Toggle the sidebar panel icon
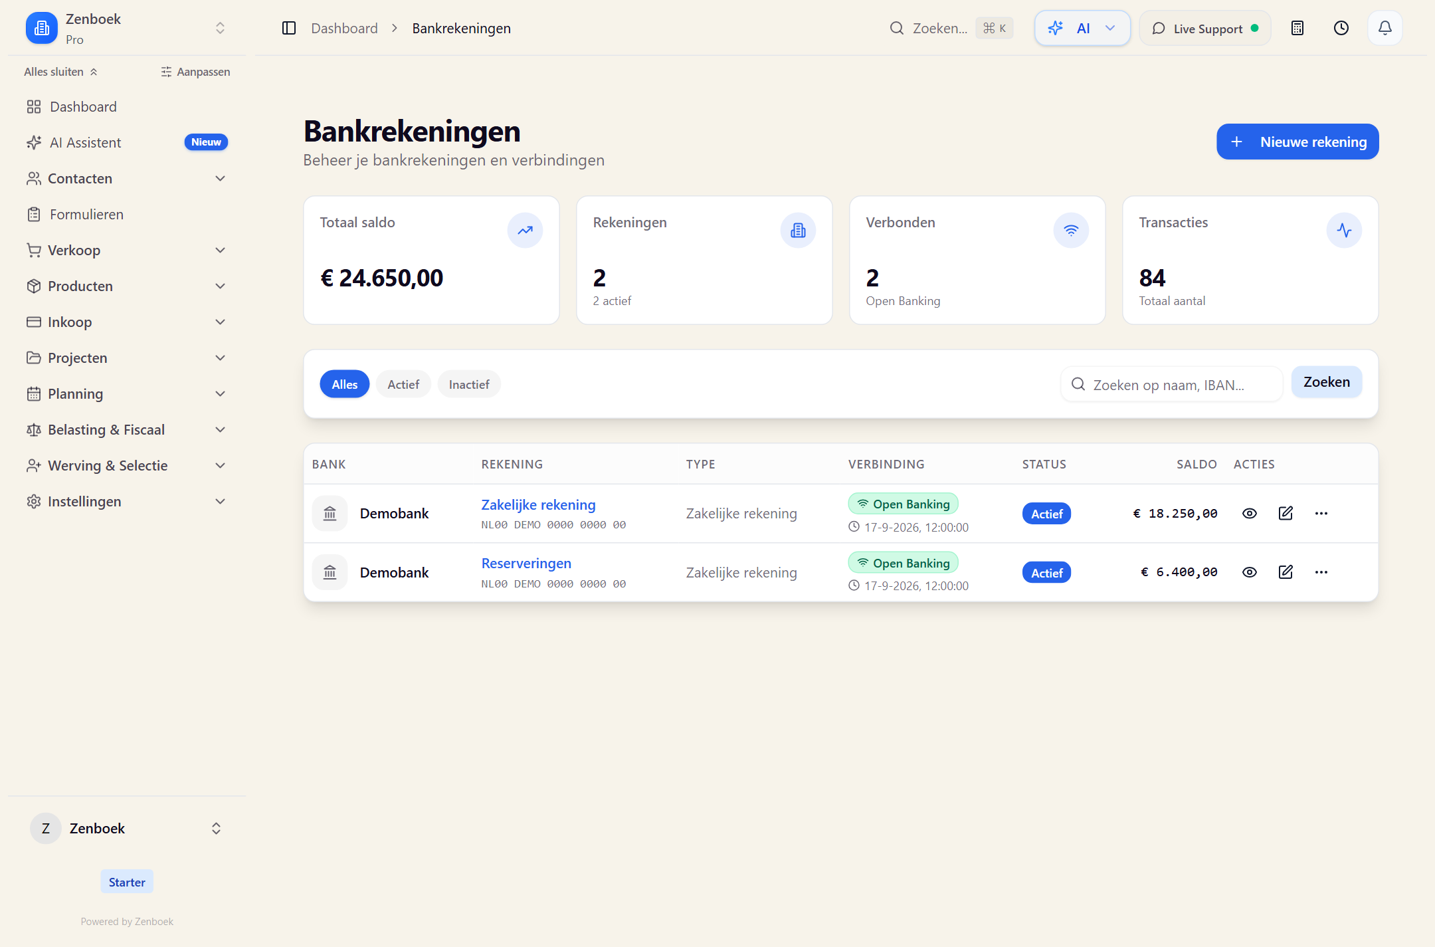 point(289,28)
